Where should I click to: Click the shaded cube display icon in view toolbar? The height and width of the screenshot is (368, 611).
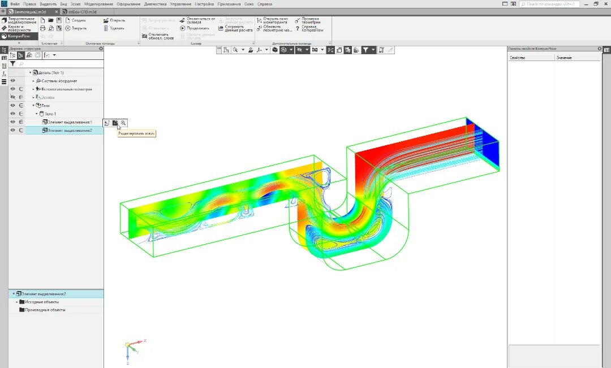[275, 50]
